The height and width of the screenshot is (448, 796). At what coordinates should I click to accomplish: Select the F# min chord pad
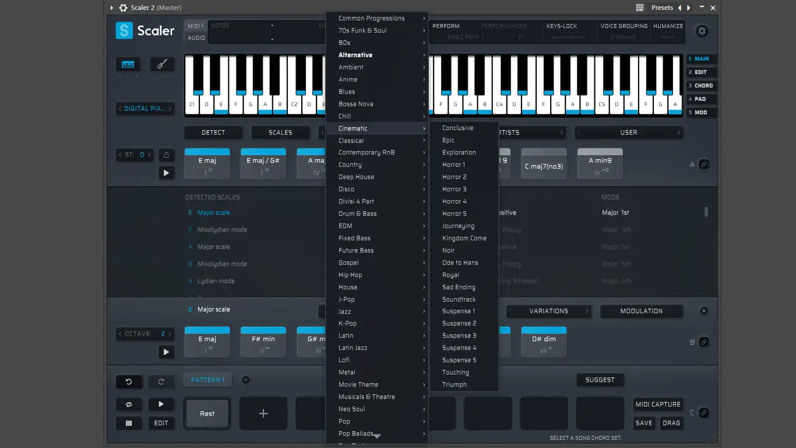[x=263, y=342]
